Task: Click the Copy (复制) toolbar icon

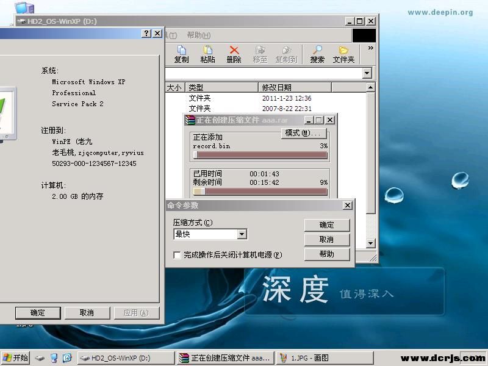Action: tap(181, 54)
